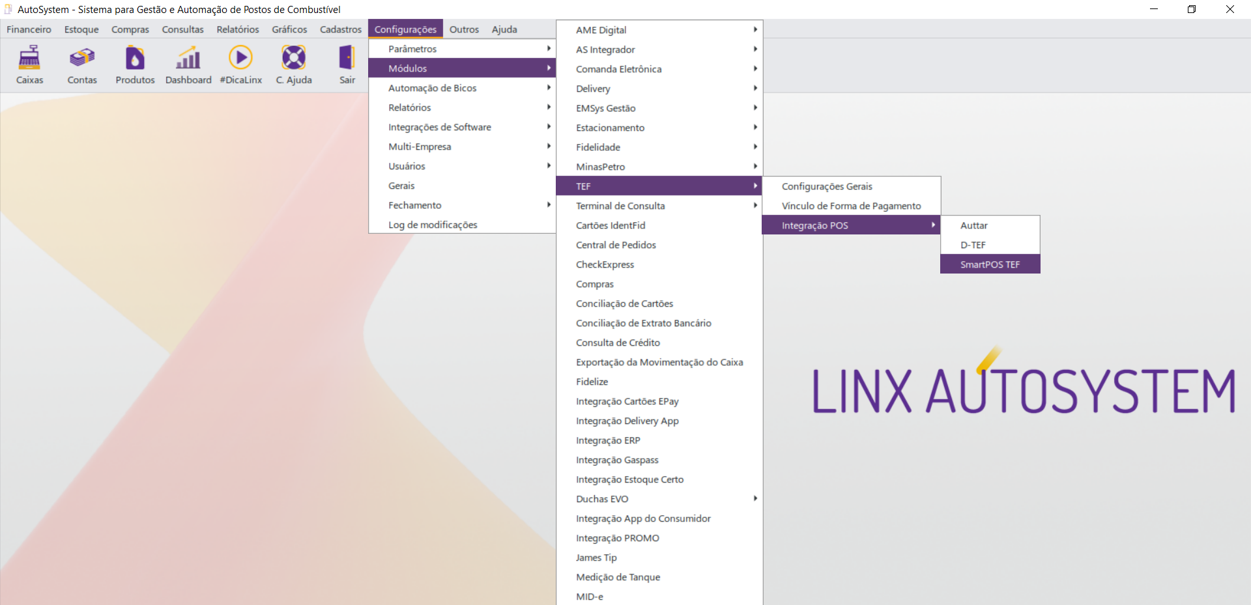Open Central de Pedidos module
This screenshot has height=605, width=1251.
coord(659,245)
